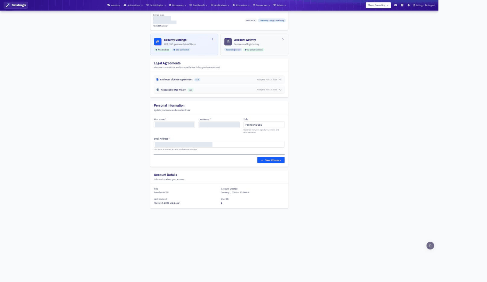This screenshot has height=282, width=487.
Task: Open the notifications bell
Action: [408, 5]
